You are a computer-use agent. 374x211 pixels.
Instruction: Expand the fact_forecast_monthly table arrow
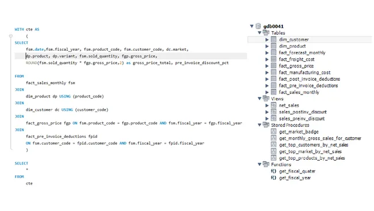pos(267,52)
